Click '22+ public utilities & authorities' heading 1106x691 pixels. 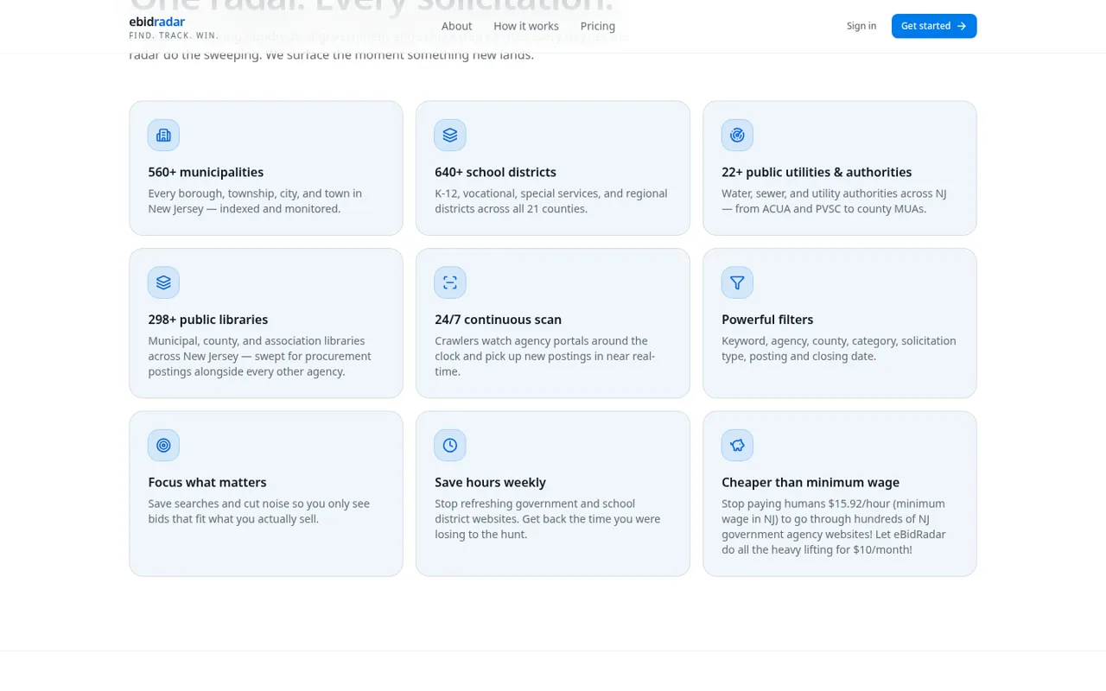tap(817, 172)
